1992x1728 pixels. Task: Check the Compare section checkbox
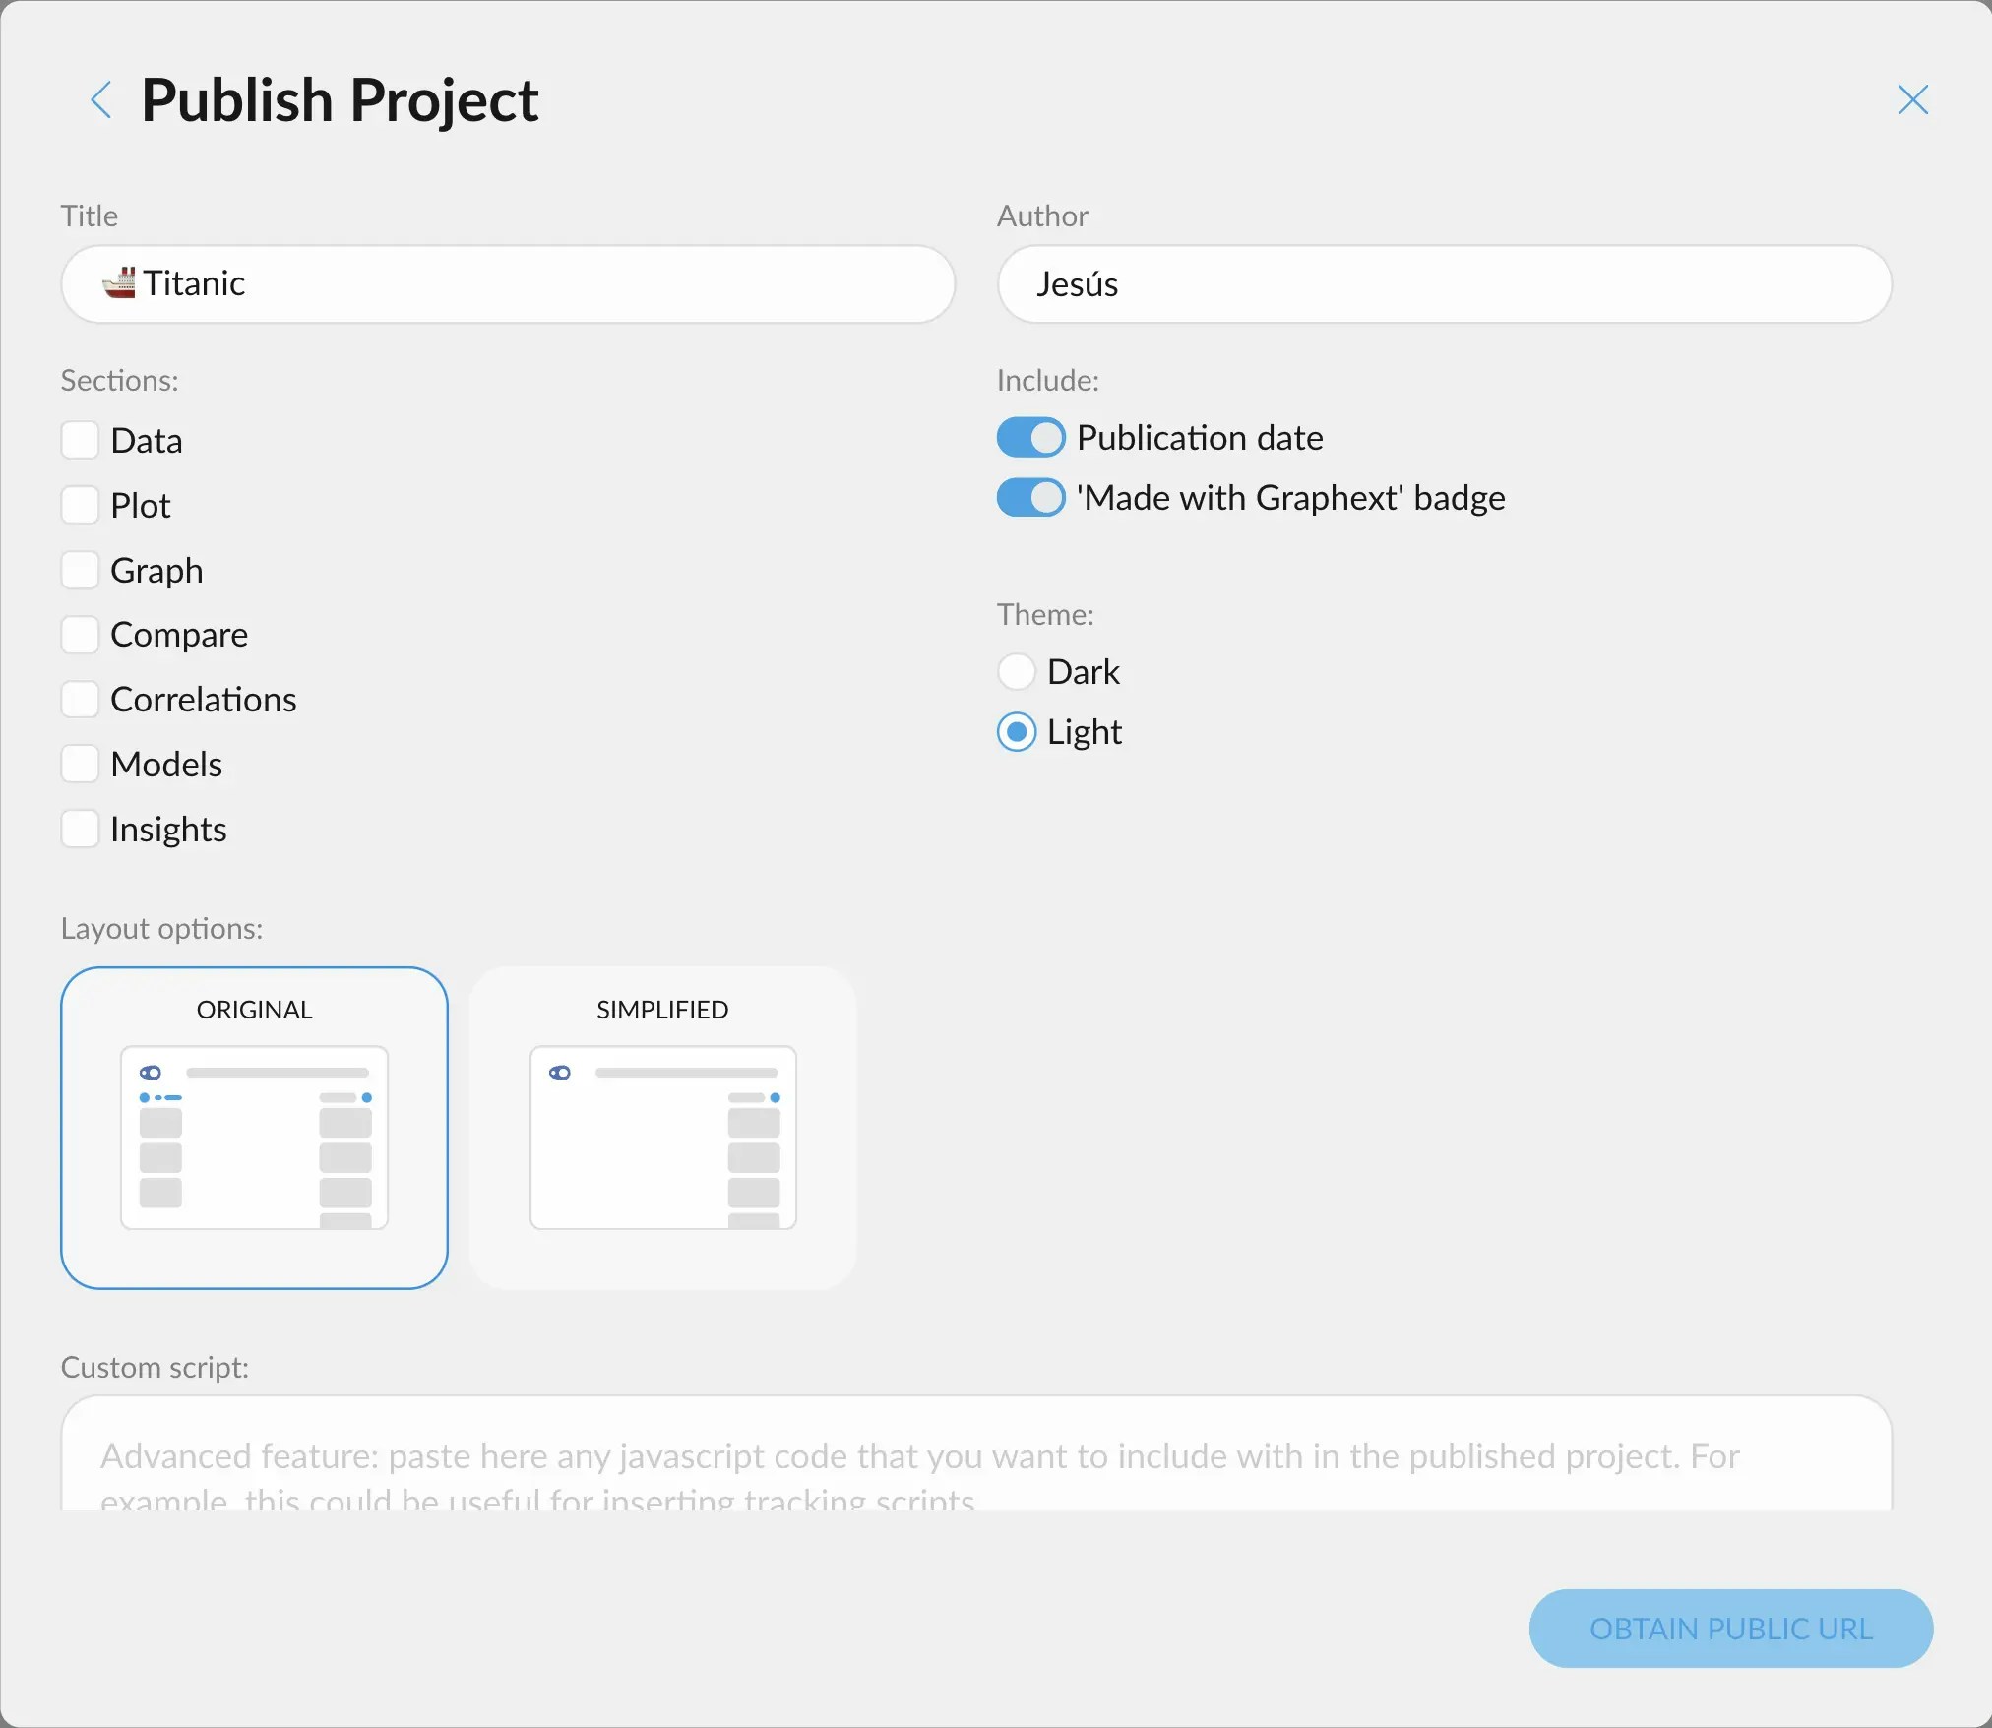coord(80,635)
